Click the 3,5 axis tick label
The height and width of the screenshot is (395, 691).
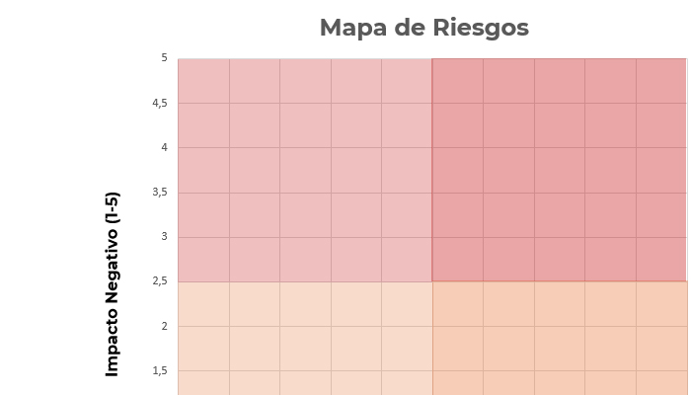[x=160, y=193]
